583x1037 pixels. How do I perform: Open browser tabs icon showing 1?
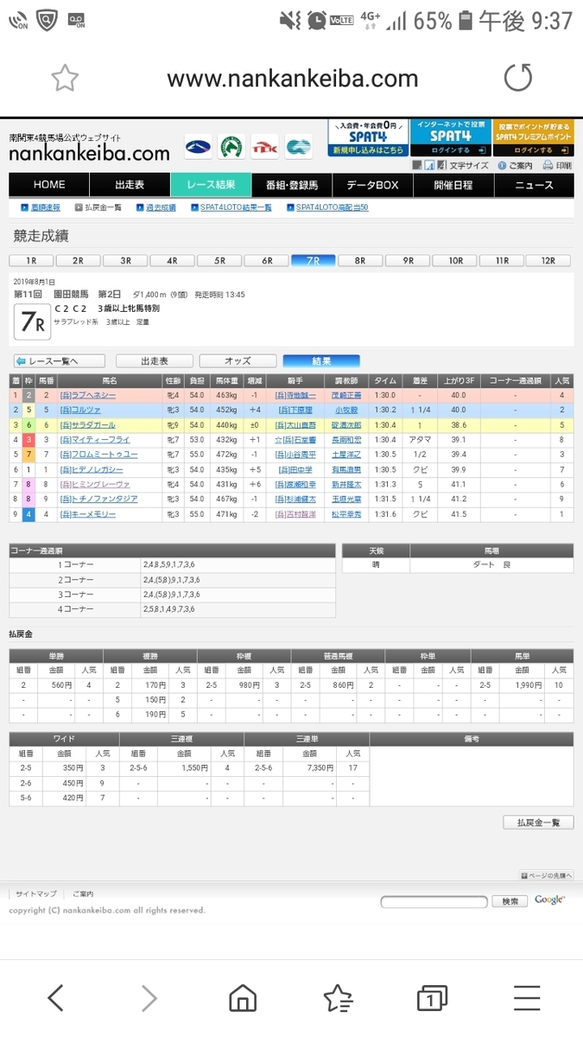tap(430, 999)
